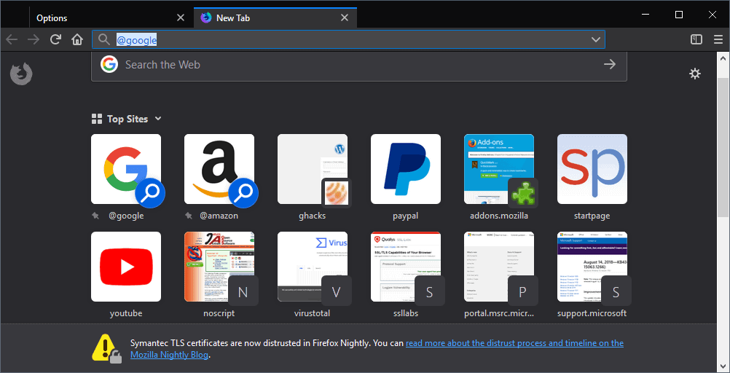Screen dimensions: 730x373
Task: Open the youtube top site tile
Action: coord(126,267)
